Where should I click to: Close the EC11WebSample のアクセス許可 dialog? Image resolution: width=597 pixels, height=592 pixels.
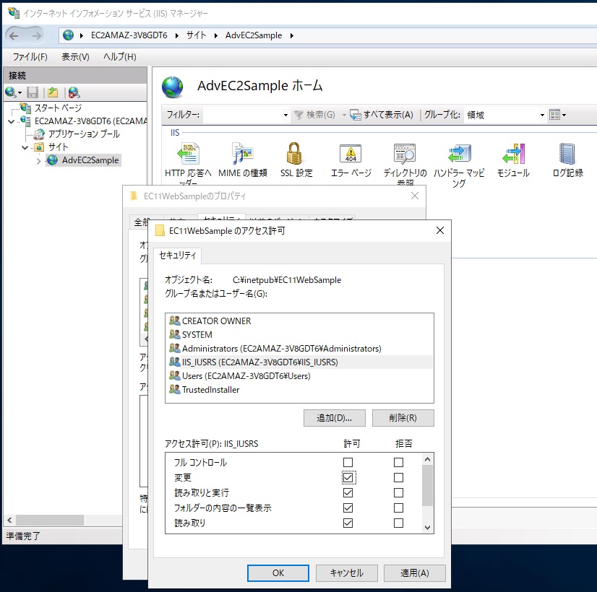(x=439, y=230)
